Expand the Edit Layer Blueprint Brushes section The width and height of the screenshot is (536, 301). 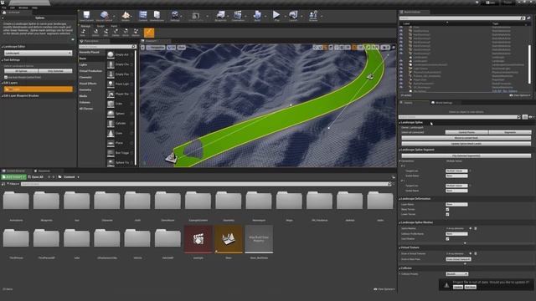tap(3, 96)
